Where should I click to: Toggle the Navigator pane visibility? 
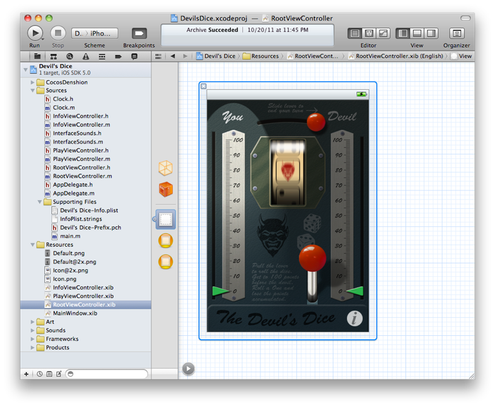tap(403, 33)
